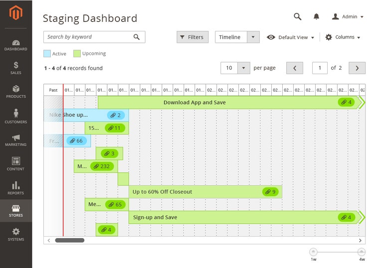Open the Columns settings menu
Viewport: 374px width, 268px height.
pyautogui.click(x=343, y=37)
